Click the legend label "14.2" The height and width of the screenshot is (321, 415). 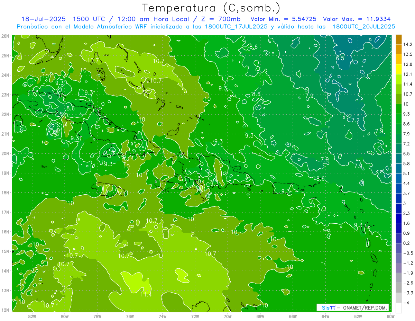408,44
